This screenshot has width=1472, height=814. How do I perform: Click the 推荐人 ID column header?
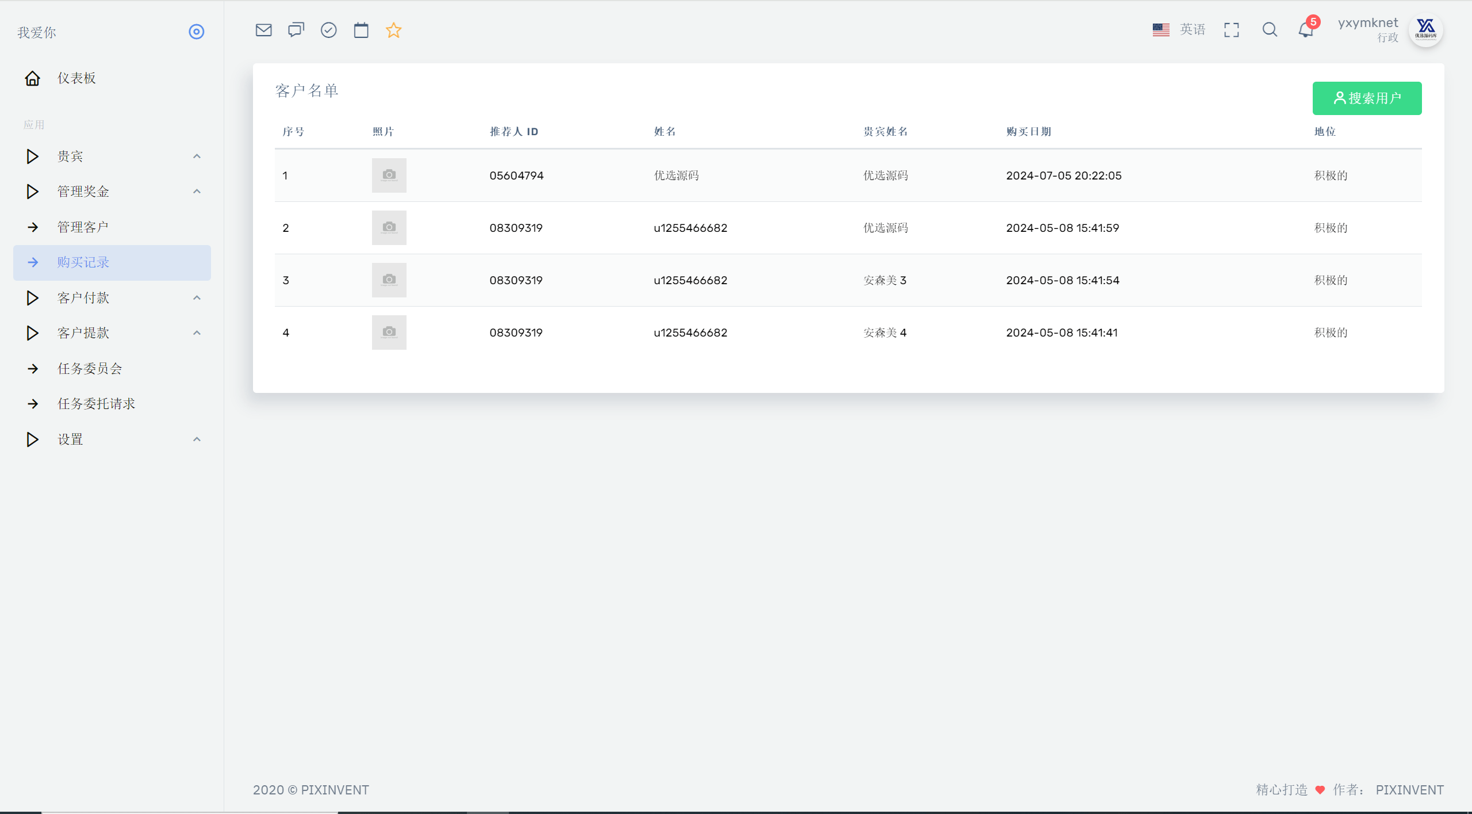tap(514, 132)
